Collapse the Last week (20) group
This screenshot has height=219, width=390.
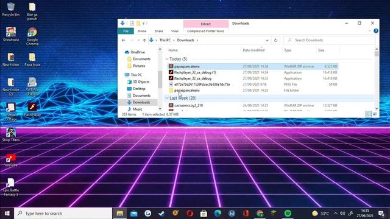tap(166, 98)
